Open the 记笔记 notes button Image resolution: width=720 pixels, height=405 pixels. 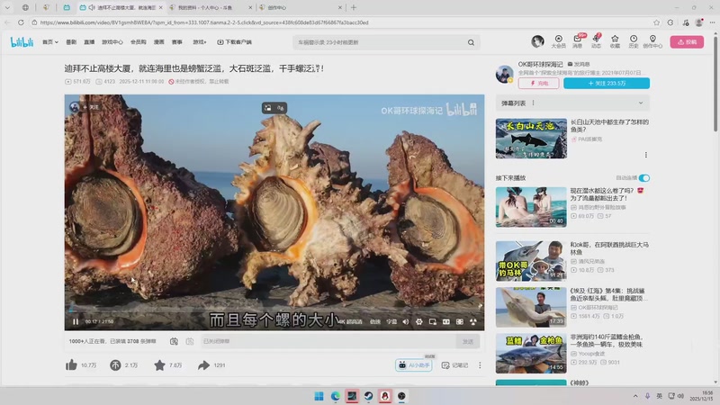pyautogui.click(x=454, y=365)
